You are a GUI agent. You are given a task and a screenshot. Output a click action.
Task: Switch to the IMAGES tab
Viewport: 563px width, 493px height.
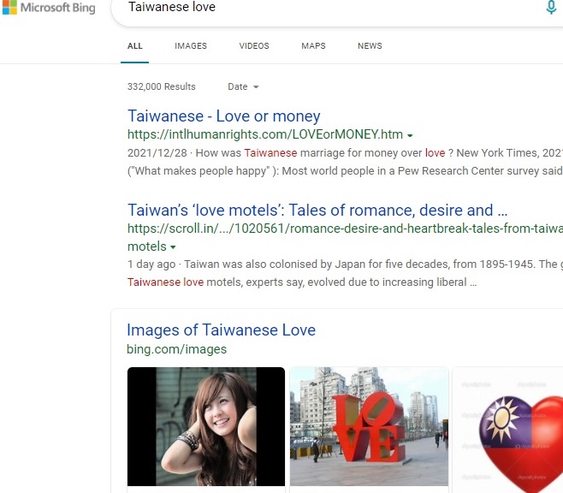tap(191, 46)
